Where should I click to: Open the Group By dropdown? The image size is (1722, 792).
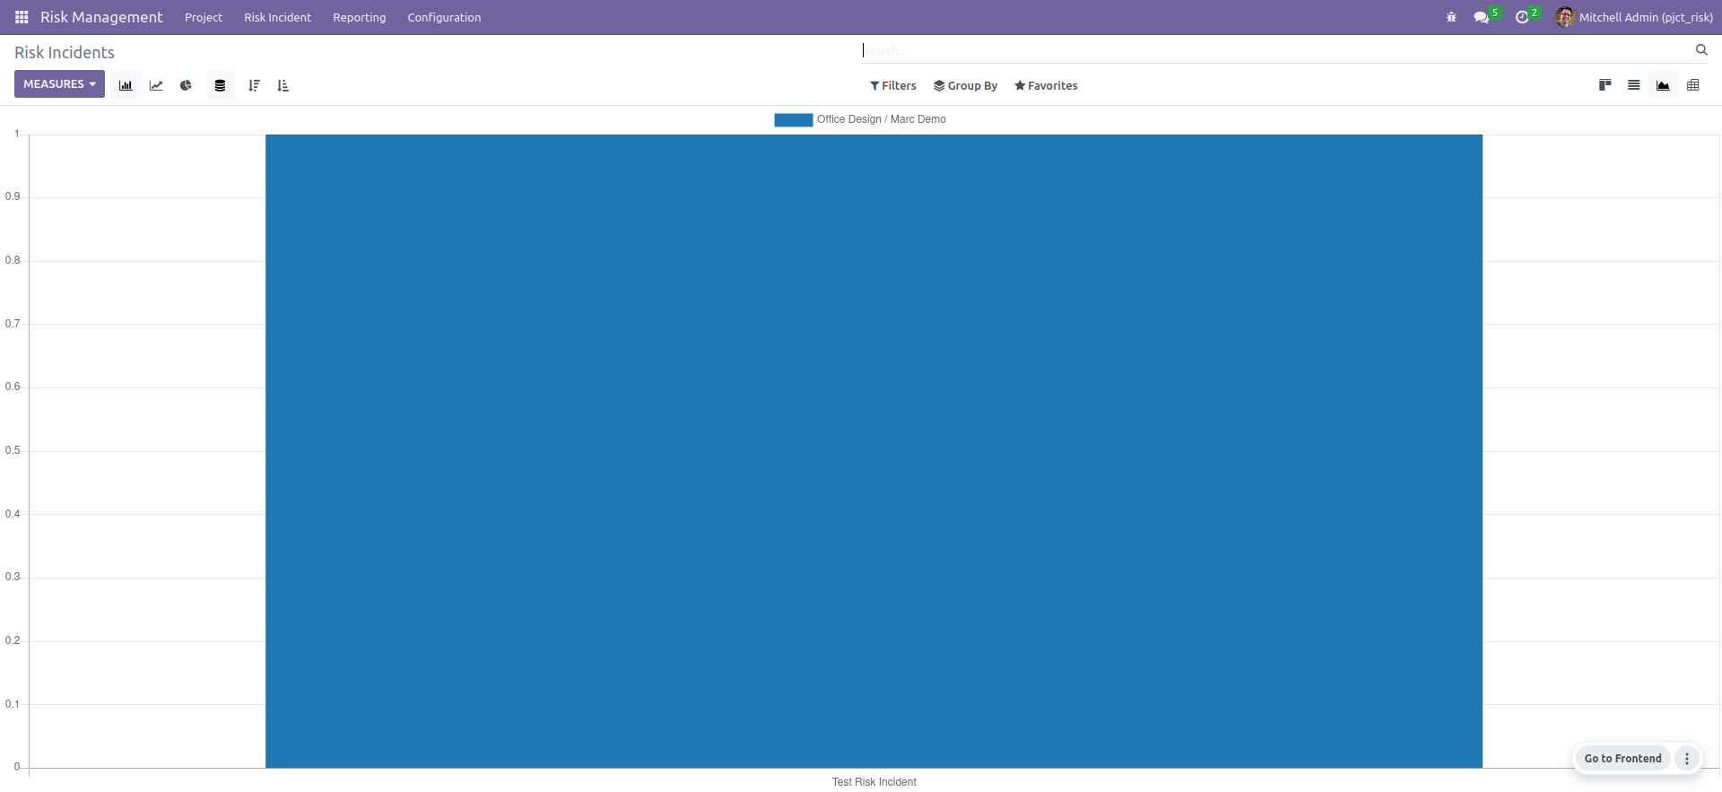point(965,86)
